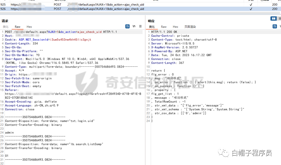281x165 pixels.
Task: Click the parameter checkmark on row 925
Action: [x=251, y=5]
